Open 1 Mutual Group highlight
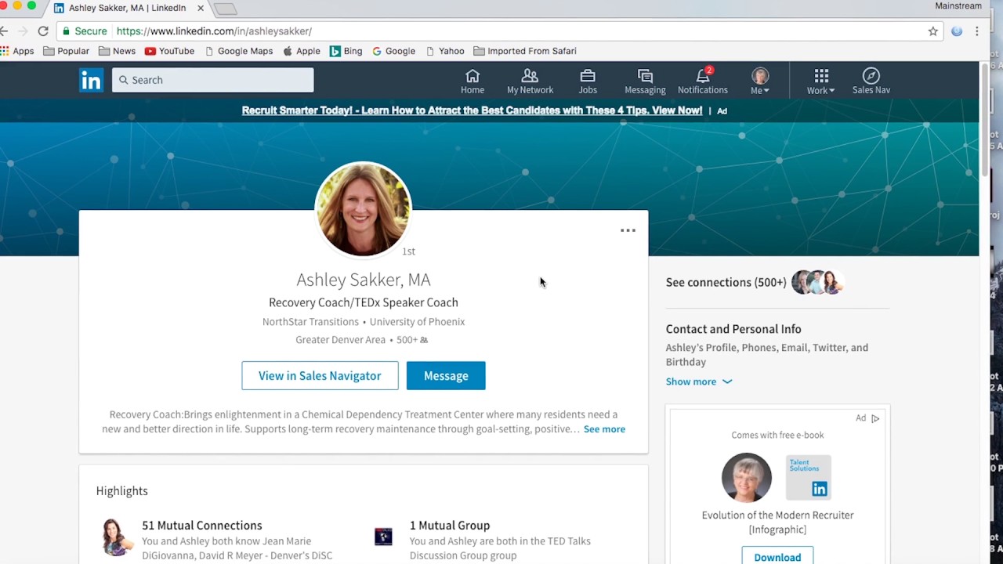The height and width of the screenshot is (564, 1003). click(x=450, y=526)
